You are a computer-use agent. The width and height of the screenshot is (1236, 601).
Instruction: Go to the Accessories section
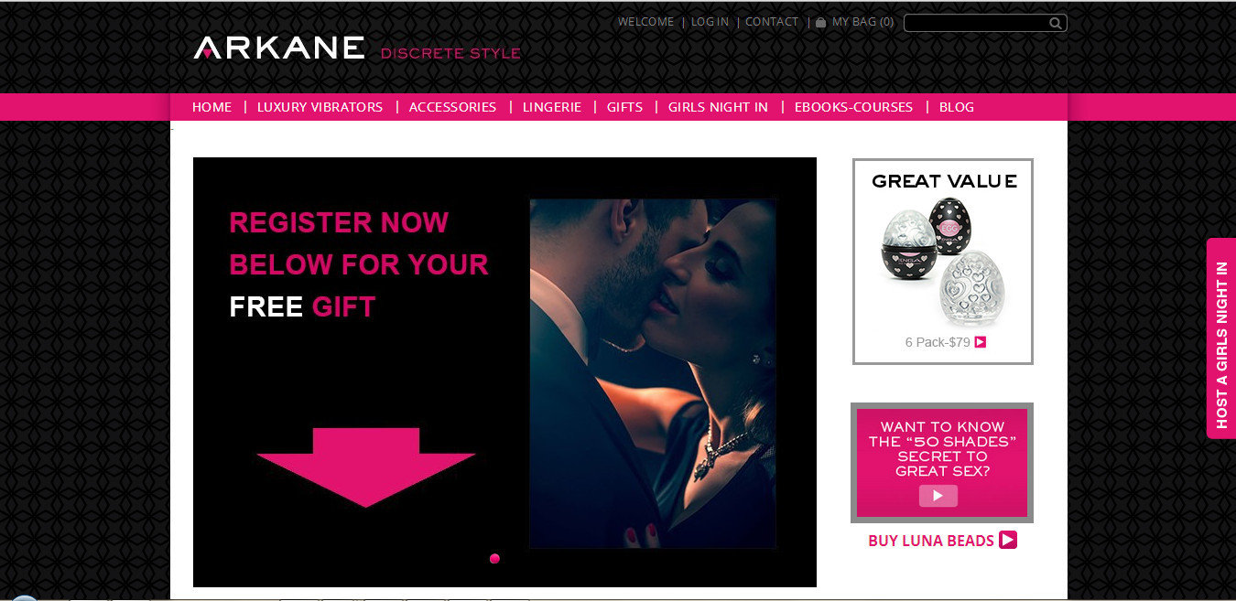click(452, 107)
